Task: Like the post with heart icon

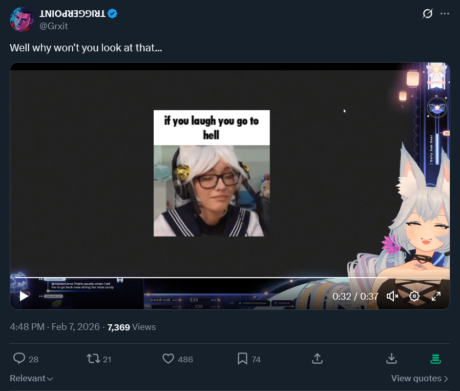Action: tap(168, 359)
